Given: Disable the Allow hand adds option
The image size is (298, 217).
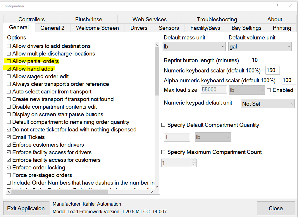Looking at the screenshot, I should pyautogui.click(x=8, y=69).
